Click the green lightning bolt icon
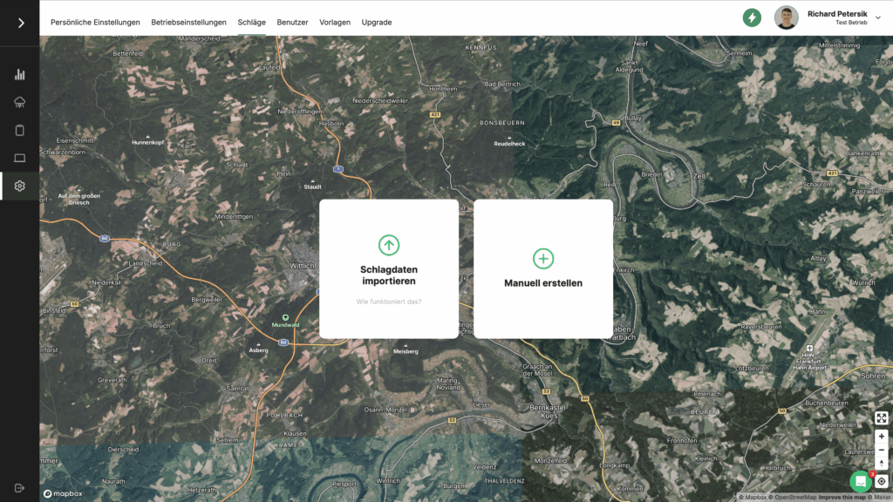Viewport: 893px width, 502px height. [x=752, y=17]
